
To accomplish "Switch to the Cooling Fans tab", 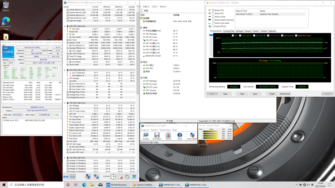I will pos(229,31).
